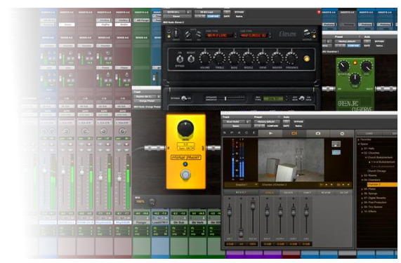Click the Presence knob on Eleven amp
This screenshot has width=401, height=263.
pyautogui.click(x=291, y=59)
